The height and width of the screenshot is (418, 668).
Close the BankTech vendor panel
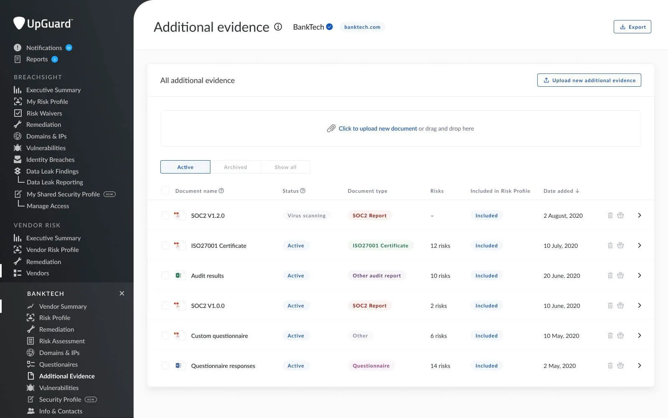tap(122, 293)
